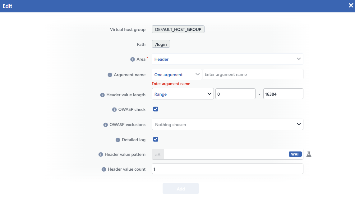
Task: Click the info icon beside OWASP exclusions
Action: 105,125
